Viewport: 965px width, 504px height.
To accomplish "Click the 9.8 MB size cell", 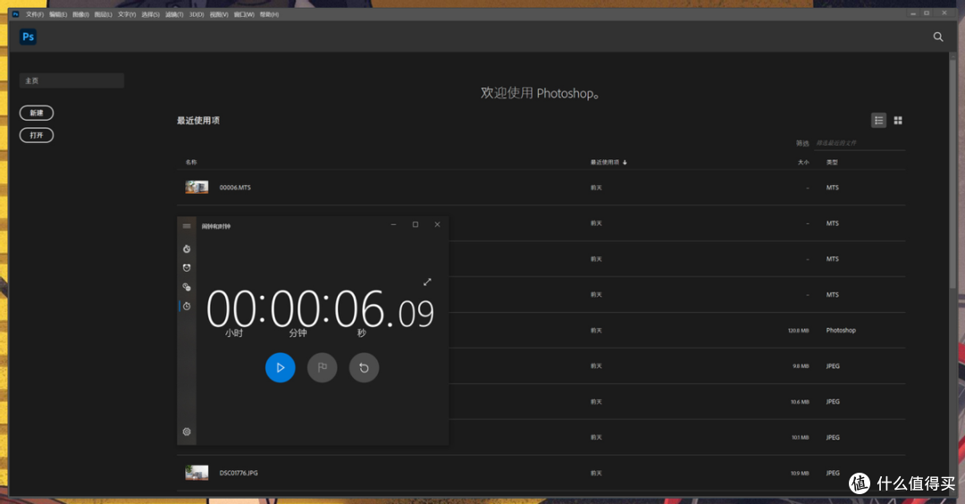I will [x=801, y=366].
